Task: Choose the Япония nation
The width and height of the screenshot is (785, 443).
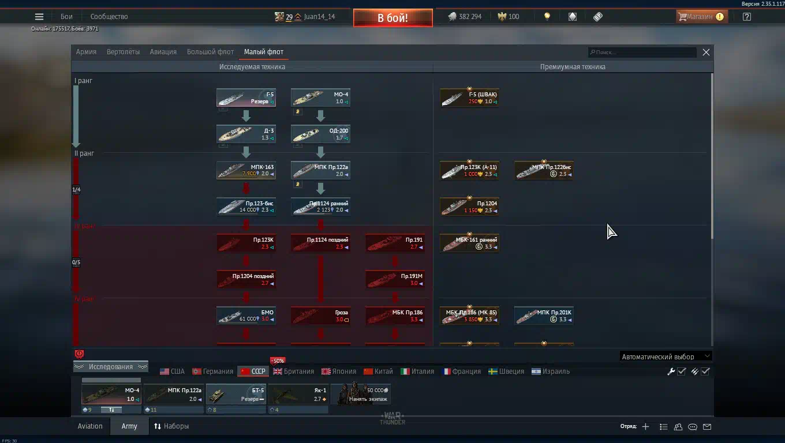Action: [x=339, y=371]
